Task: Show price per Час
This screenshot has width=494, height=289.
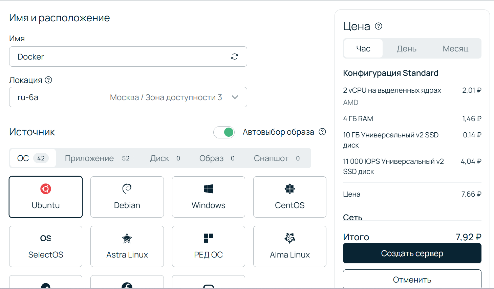Action: tap(363, 48)
